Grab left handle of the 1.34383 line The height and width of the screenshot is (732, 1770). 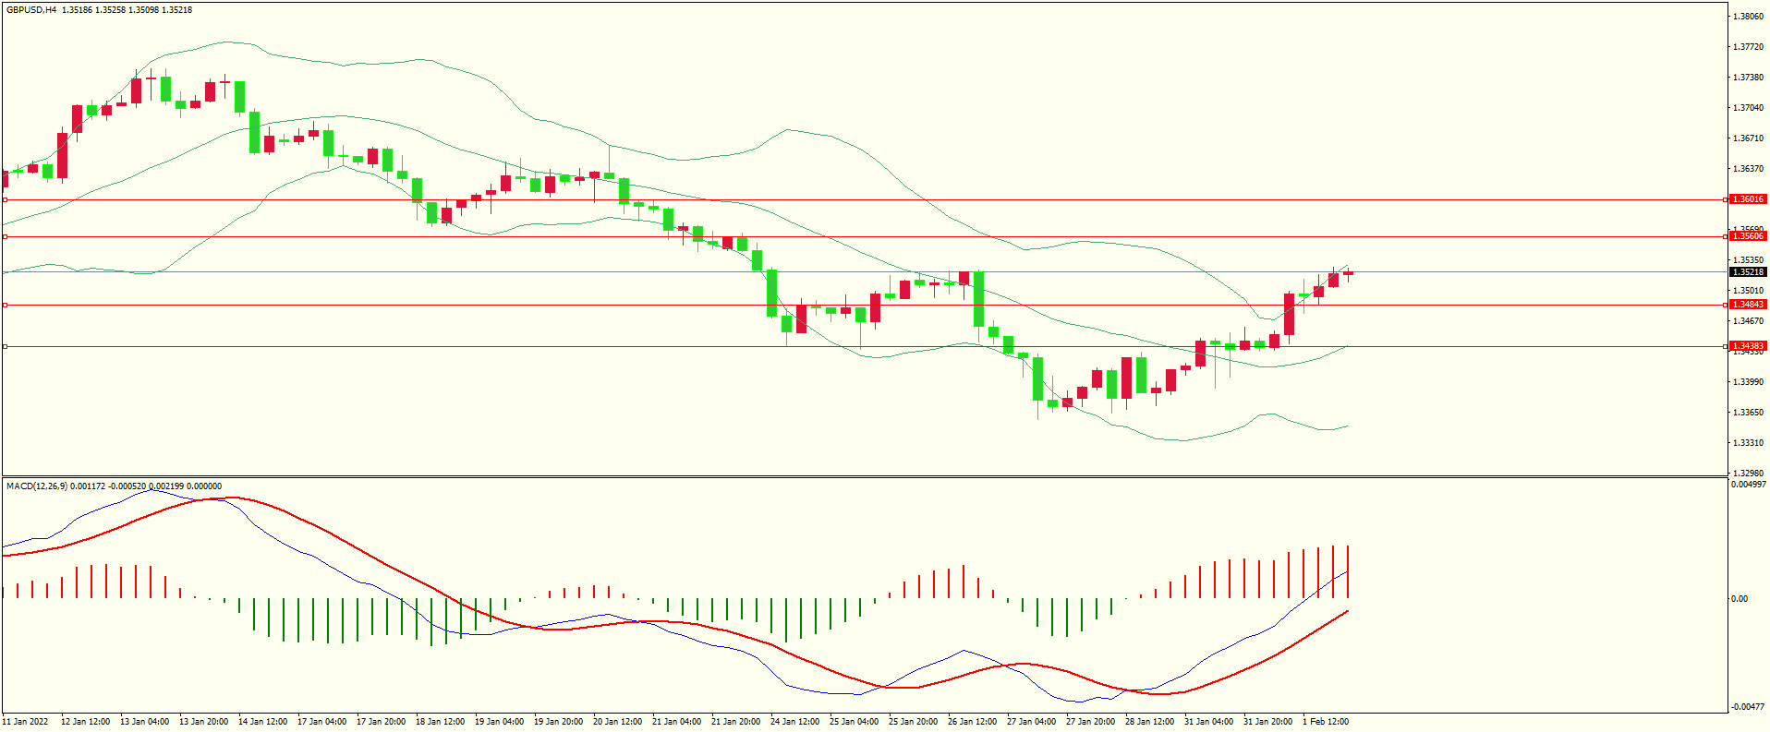coord(5,346)
